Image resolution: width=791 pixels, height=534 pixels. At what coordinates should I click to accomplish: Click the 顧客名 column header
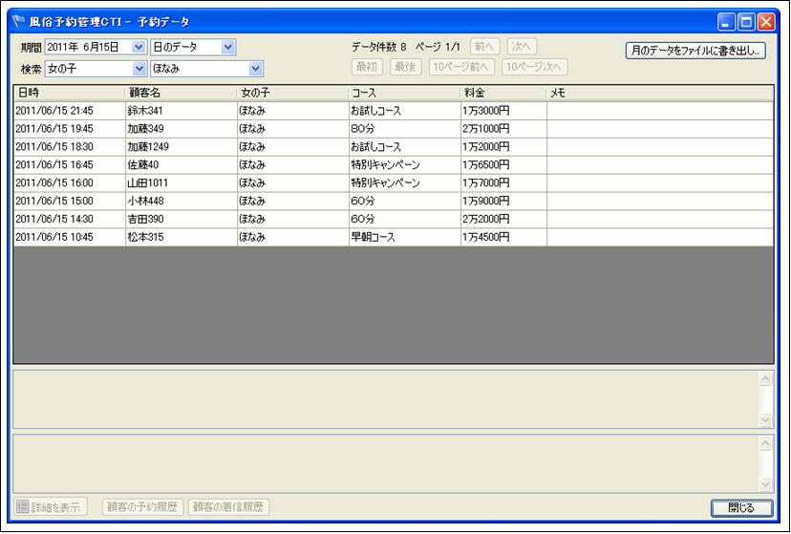click(x=181, y=93)
